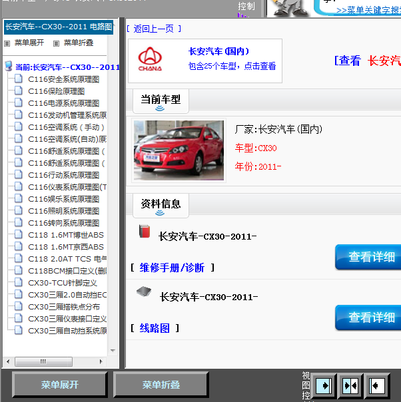Image resolution: width=401 pixels, height=402 pixels.
Task: Click document icon beside C116电源系统原理图
Action: coord(18,102)
